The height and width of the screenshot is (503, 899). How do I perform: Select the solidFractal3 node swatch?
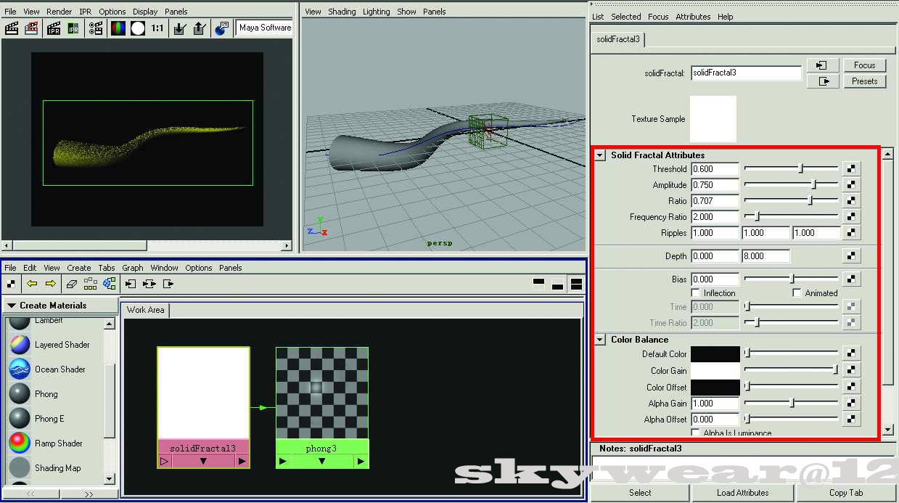(203, 393)
